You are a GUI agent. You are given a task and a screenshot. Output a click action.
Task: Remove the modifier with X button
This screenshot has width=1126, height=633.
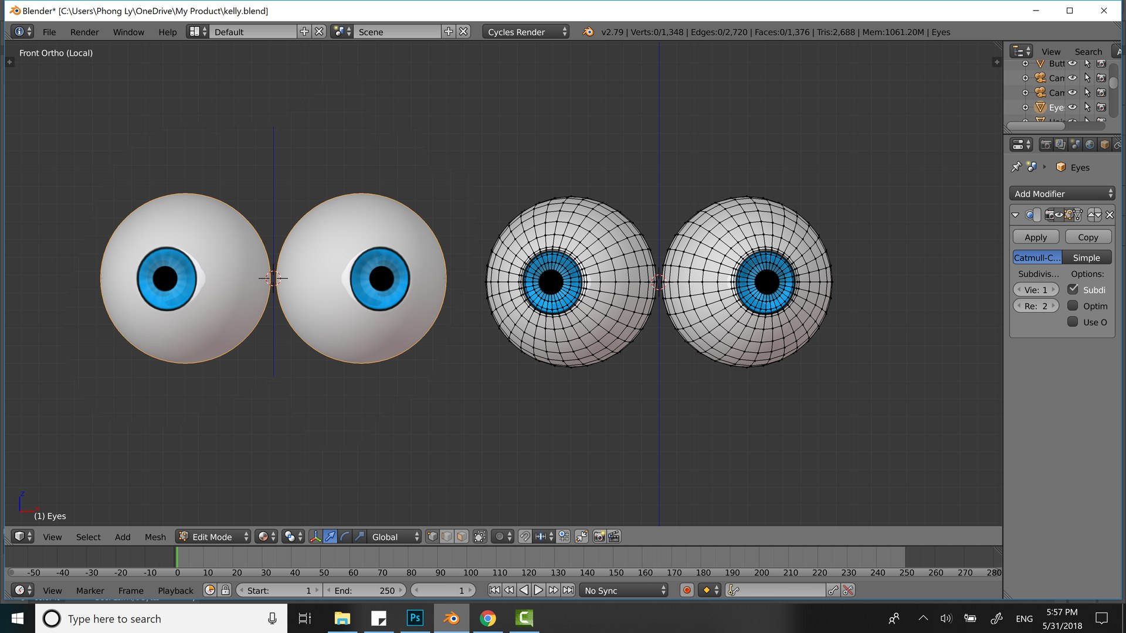click(x=1110, y=215)
